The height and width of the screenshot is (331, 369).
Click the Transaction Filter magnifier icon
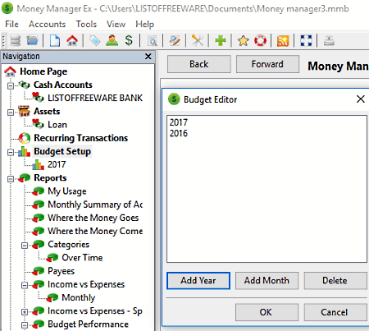pos(152,41)
